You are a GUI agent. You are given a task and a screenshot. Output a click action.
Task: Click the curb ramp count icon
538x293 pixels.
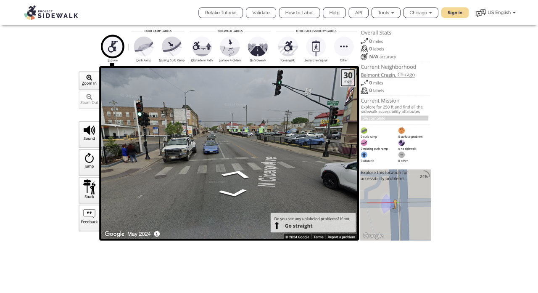(x=364, y=131)
